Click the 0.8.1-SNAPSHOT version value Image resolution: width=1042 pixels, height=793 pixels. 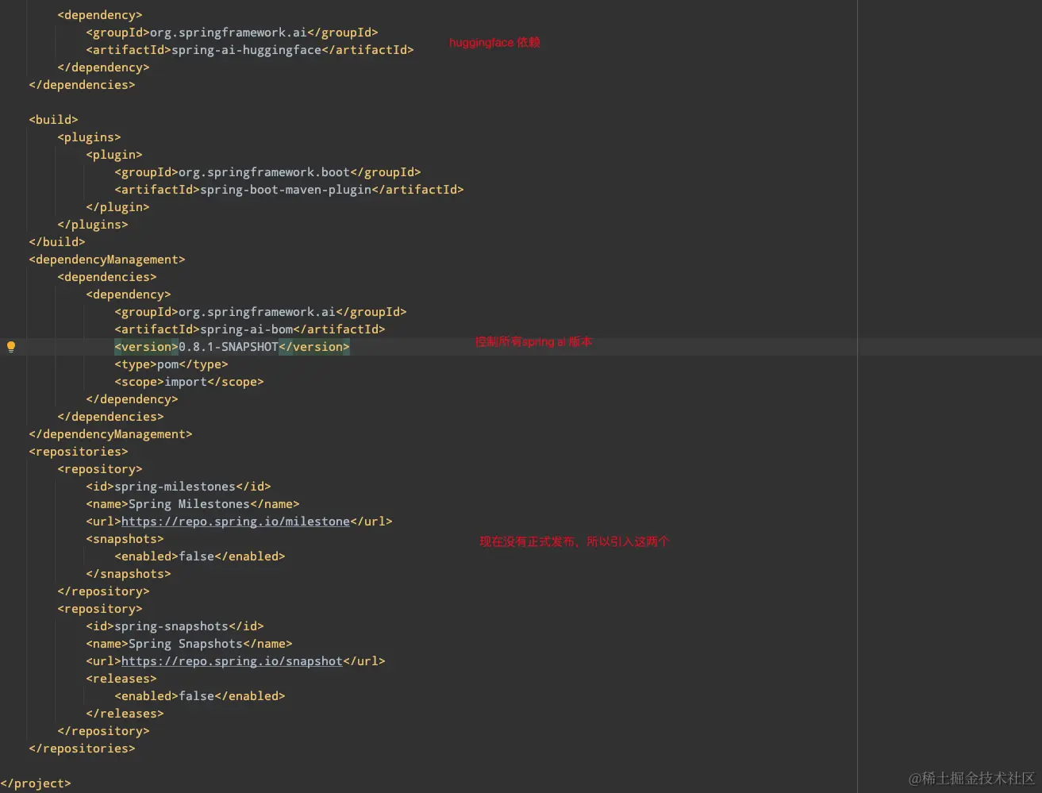[229, 347]
